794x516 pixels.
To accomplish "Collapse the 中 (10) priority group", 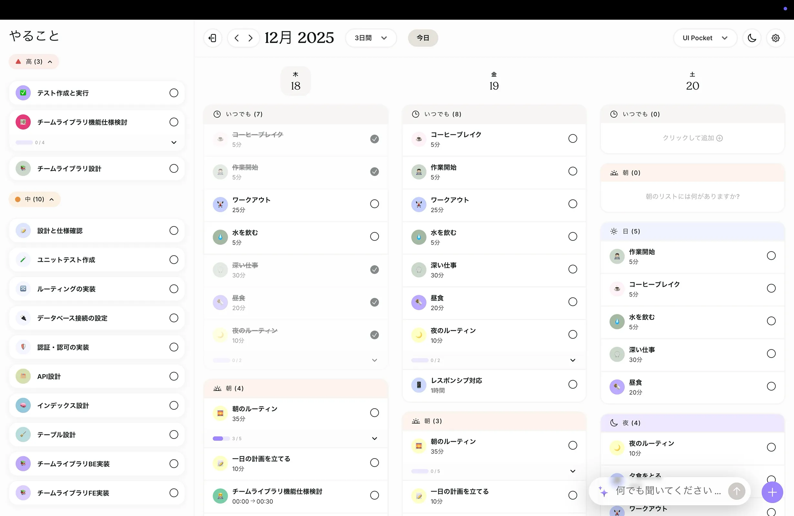I will [52, 199].
